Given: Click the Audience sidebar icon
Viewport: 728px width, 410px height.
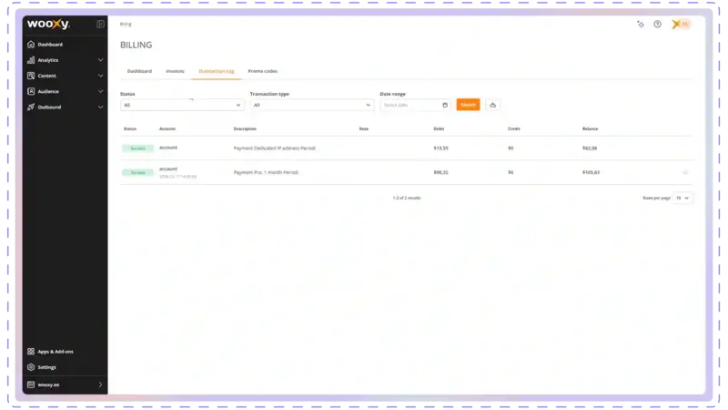Looking at the screenshot, I should (x=31, y=92).
